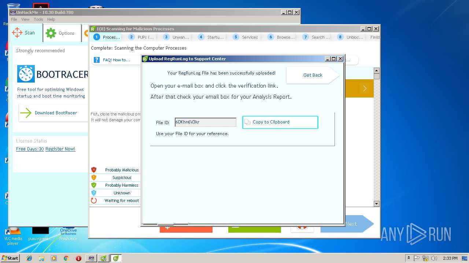Open Windows Explorer folder in taskbar
469x263 pixels.
click(41, 258)
